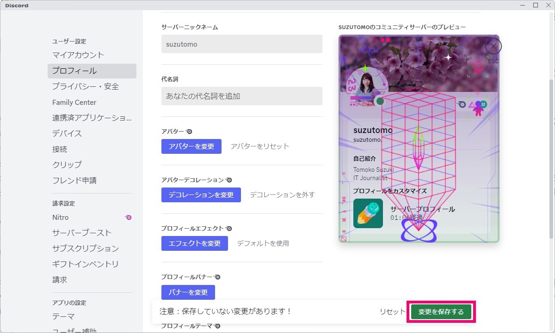
Task: Click the purple Nitro icon in the sidebar
Action: [x=129, y=217]
